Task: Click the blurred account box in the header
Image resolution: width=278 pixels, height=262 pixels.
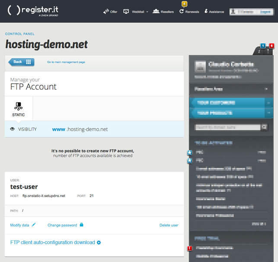Action: 251,12
